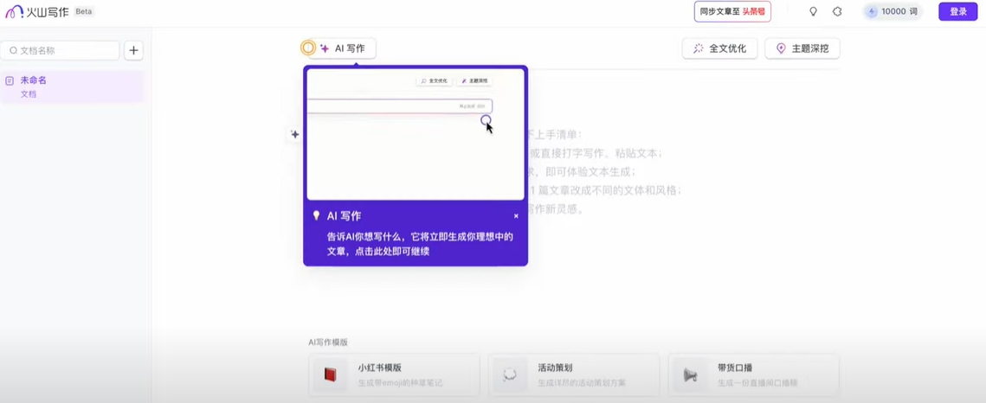Click the 带货口播 megaphone icon
The height and width of the screenshot is (403, 986).
click(x=690, y=375)
